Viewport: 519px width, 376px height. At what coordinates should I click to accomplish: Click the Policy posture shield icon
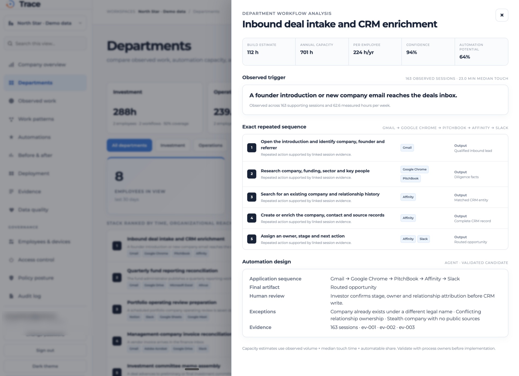coord(11,278)
